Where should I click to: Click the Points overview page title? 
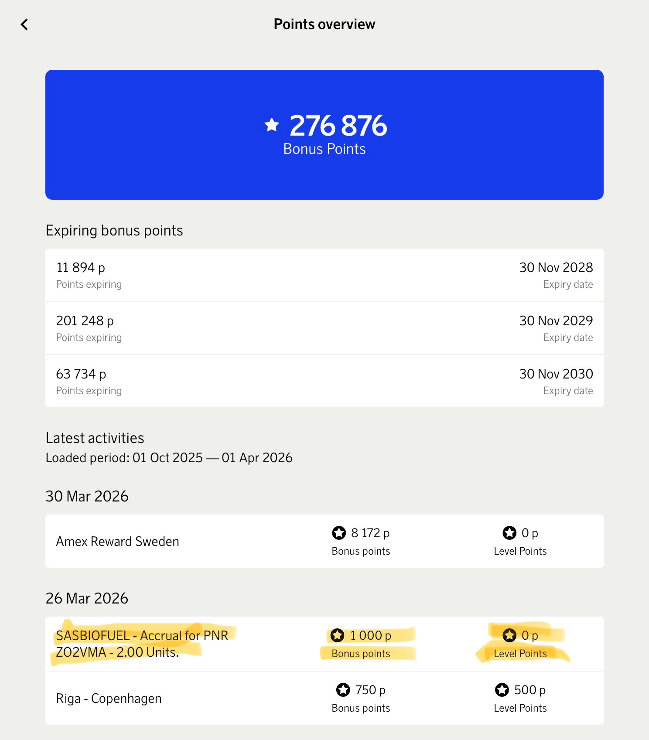324,24
